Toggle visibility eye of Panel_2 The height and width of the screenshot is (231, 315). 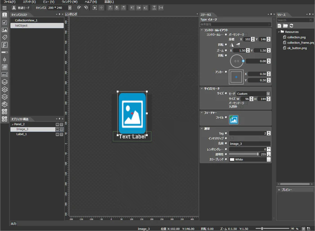pos(57,124)
